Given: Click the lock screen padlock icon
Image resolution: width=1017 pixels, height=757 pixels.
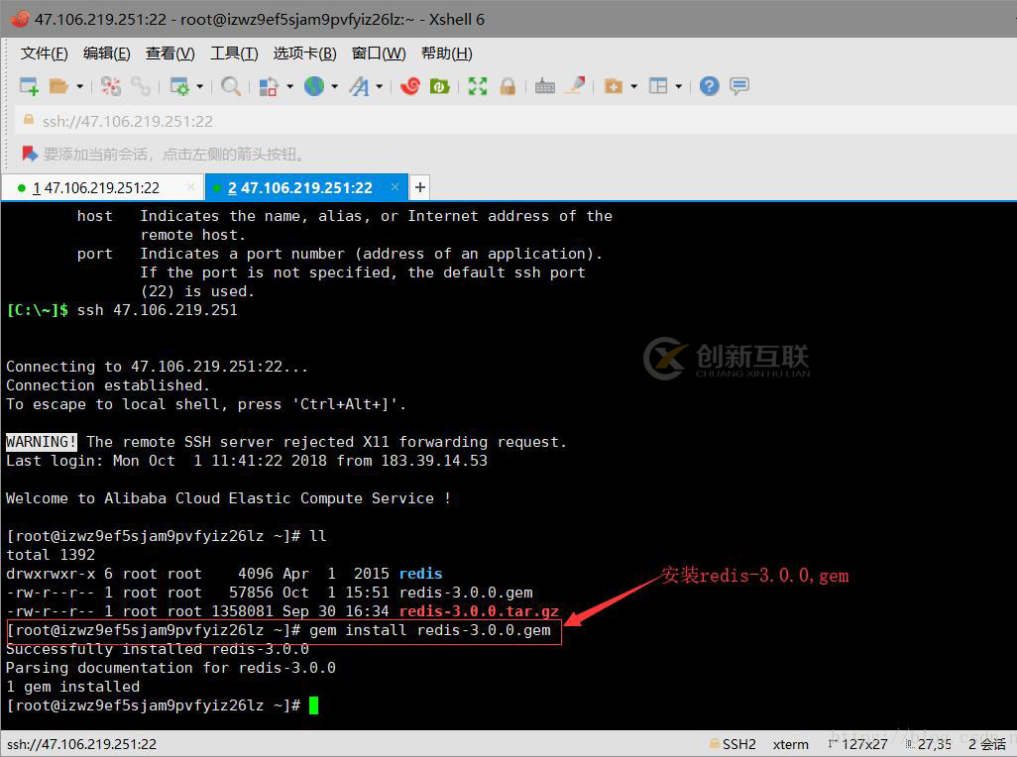Looking at the screenshot, I should pos(508,86).
